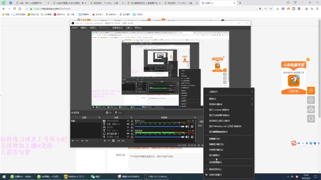This screenshot has width=321, height=180.
Task: Open the OBS 文件(F) menu
Action: 75,28
